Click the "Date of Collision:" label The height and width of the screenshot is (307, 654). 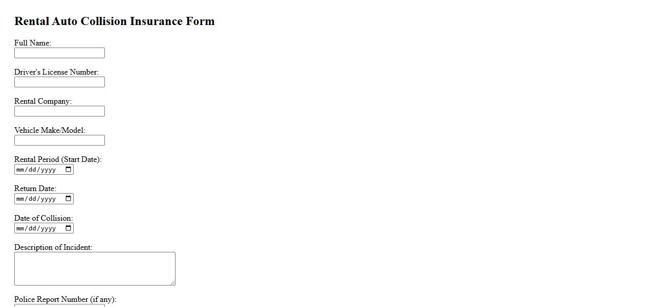click(43, 218)
